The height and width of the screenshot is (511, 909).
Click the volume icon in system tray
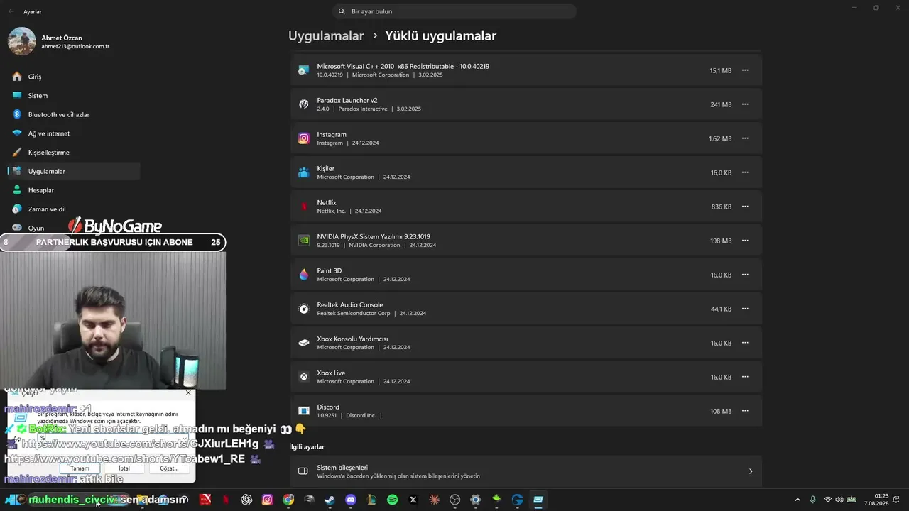point(839,500)
